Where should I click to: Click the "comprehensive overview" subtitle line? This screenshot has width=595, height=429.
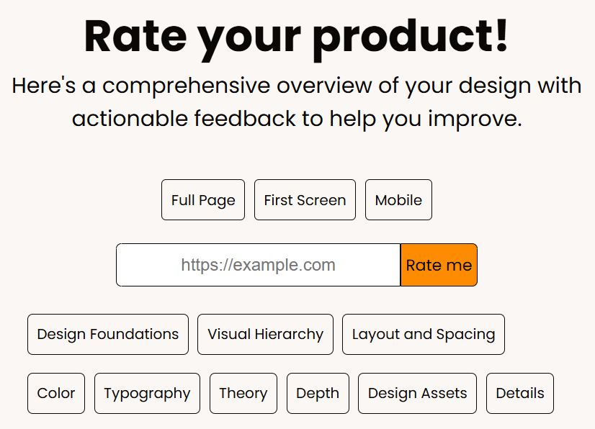[x=297, y=86]
